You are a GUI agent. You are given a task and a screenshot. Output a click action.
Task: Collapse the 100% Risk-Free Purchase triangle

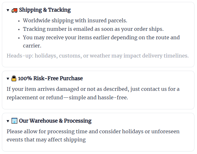tap(8, 79)
